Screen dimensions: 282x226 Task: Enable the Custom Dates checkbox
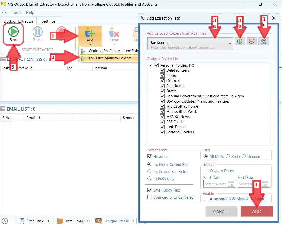[206, 171]
